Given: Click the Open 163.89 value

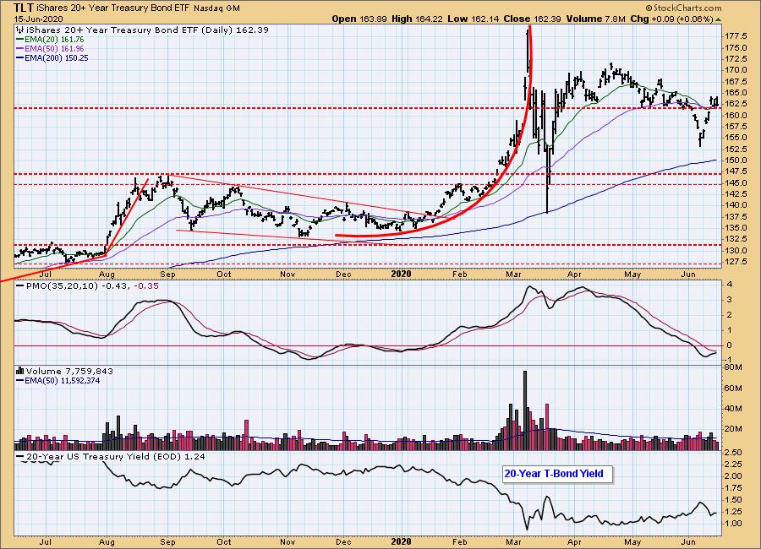Looking at the screenshot, I should point(359,19).
